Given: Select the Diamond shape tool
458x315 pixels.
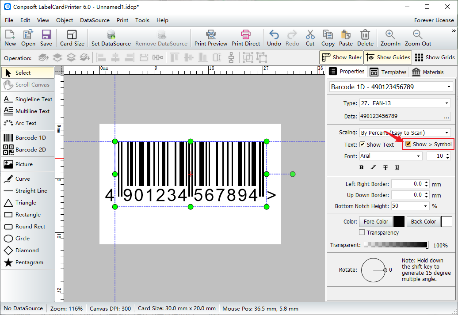Looking at the screenshot, I should [28, 250].
